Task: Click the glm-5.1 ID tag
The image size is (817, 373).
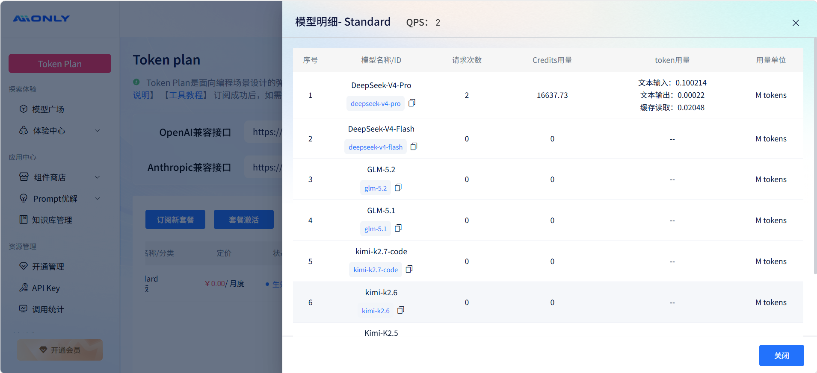Action: pos(376,229)
